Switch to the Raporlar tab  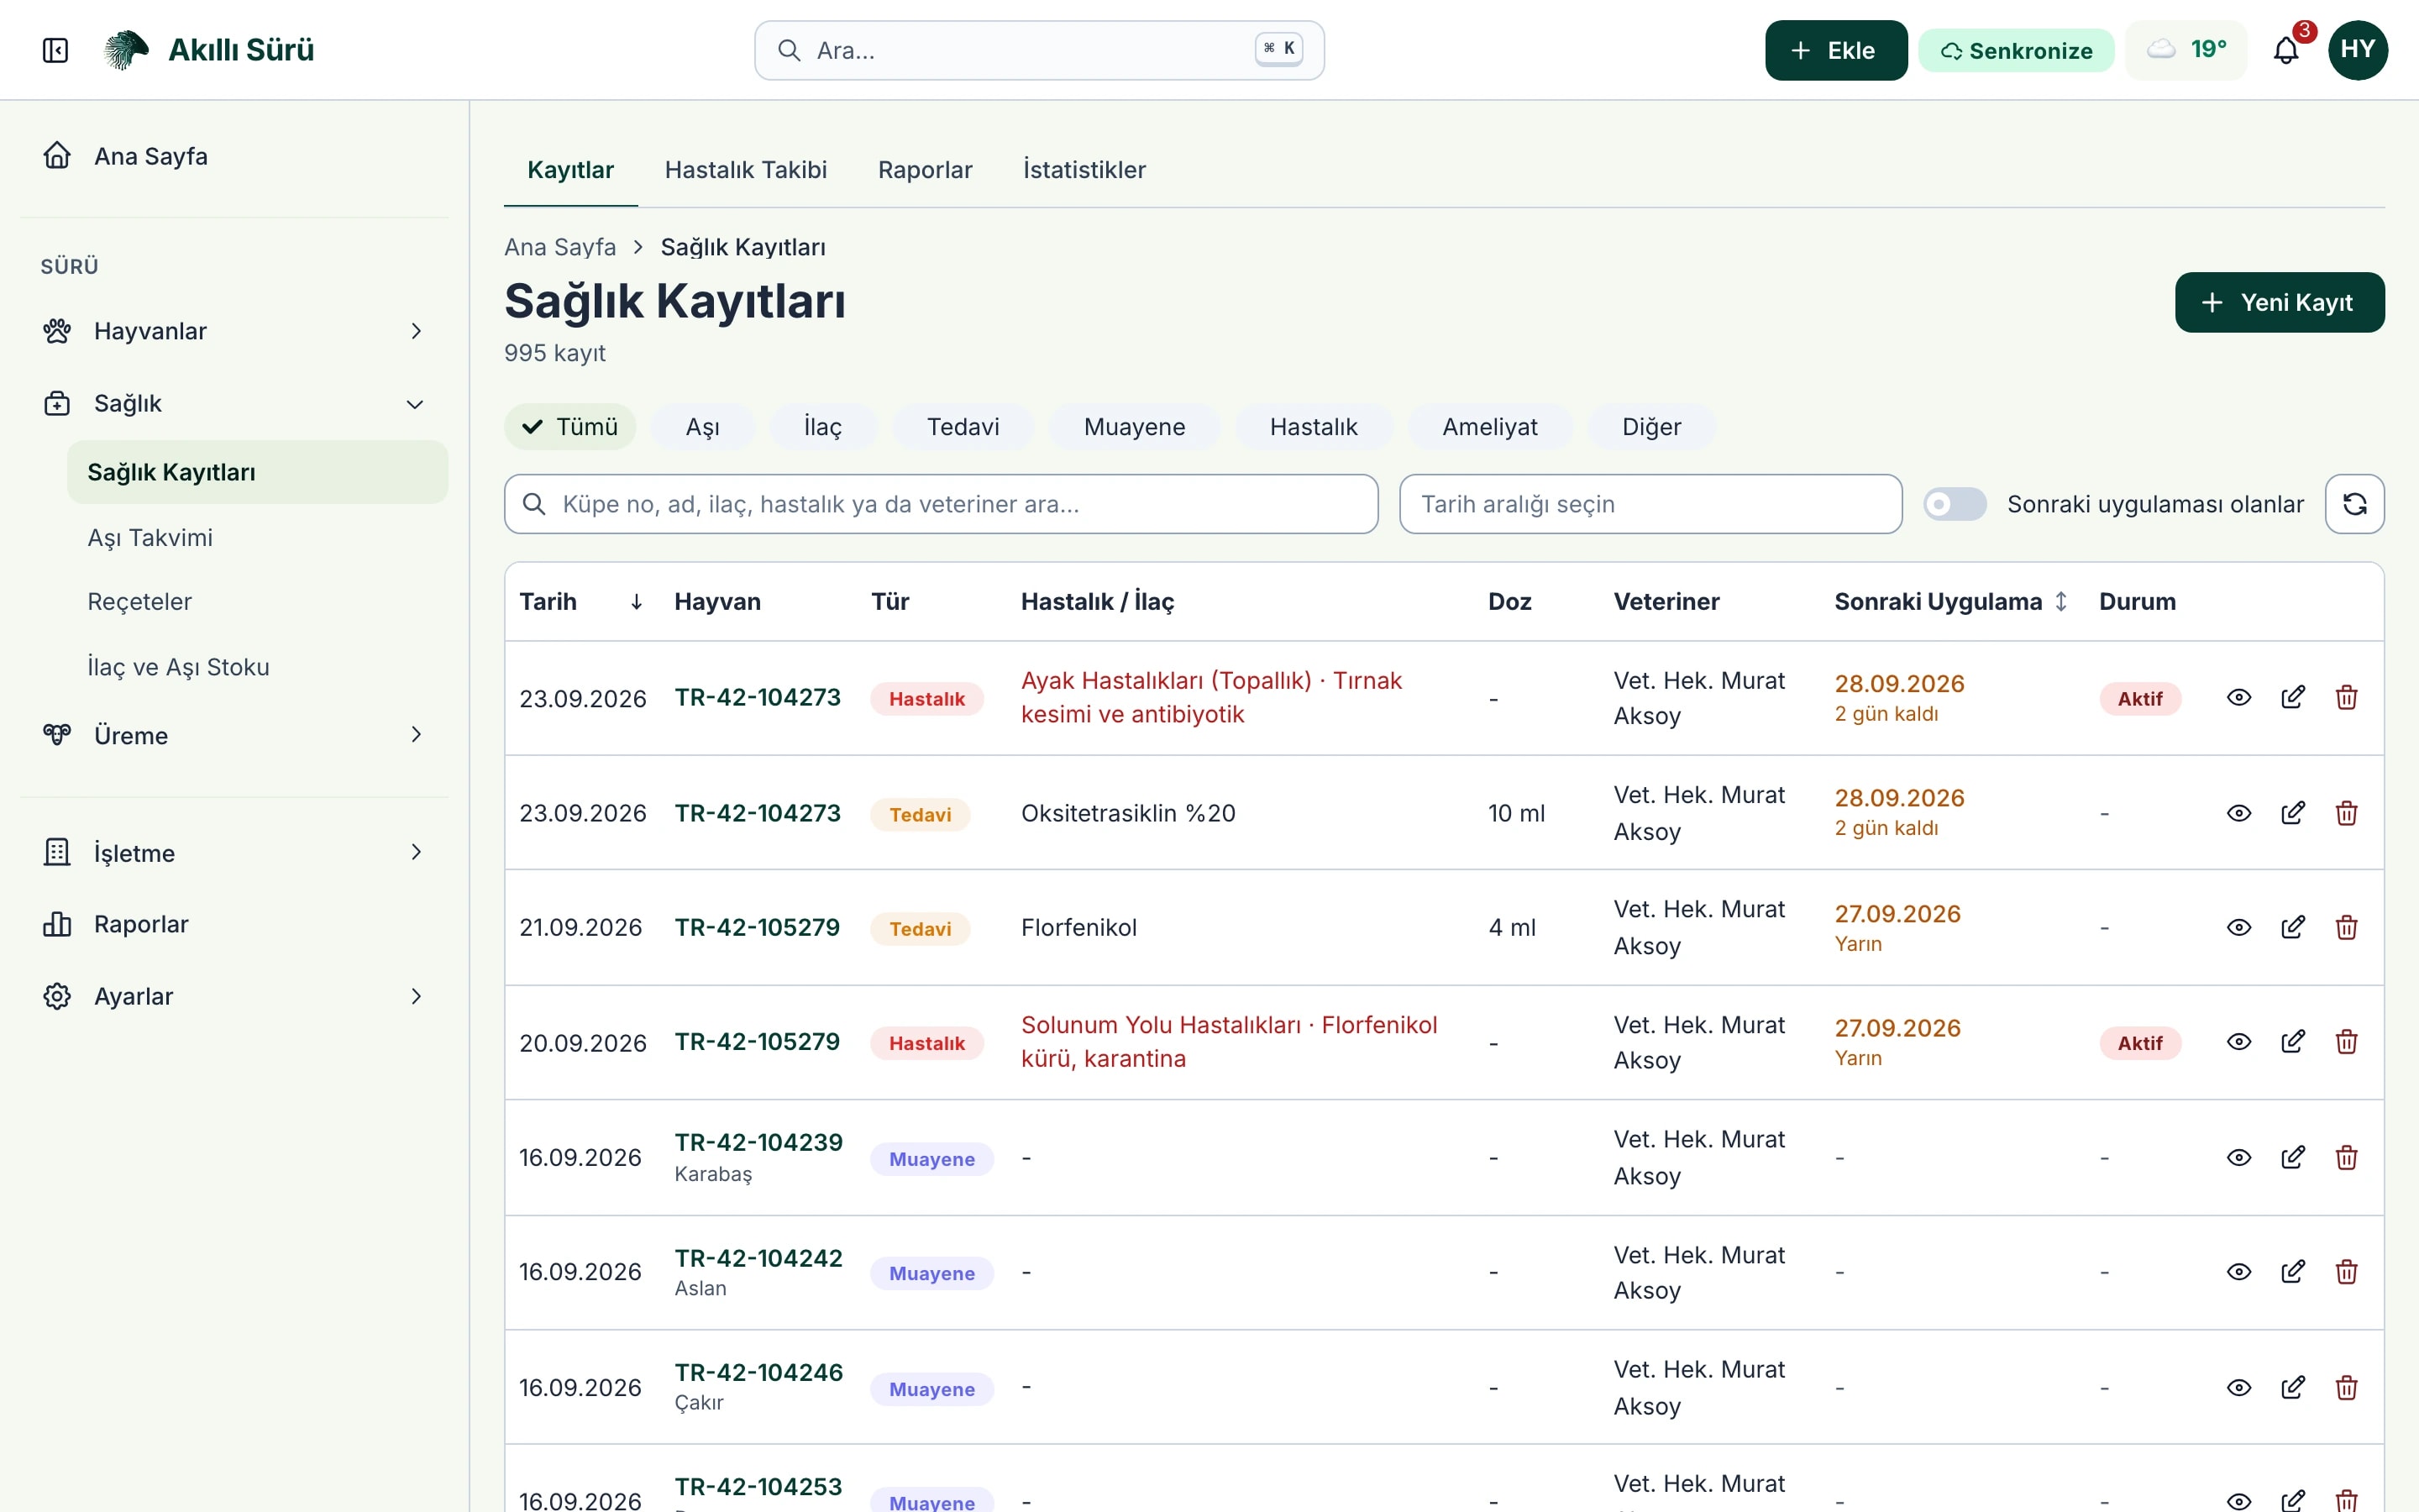coord(925,170)
